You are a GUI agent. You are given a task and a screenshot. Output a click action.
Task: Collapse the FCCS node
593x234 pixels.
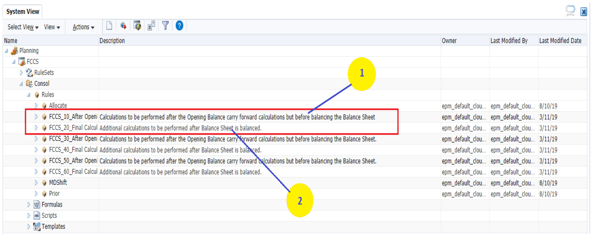(14, 62)
